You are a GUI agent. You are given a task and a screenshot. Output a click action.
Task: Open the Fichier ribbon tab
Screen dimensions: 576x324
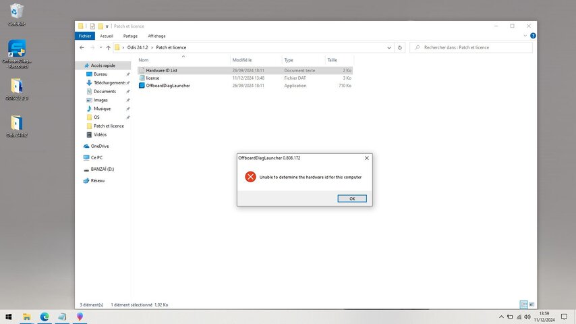(x=85, y=36)
